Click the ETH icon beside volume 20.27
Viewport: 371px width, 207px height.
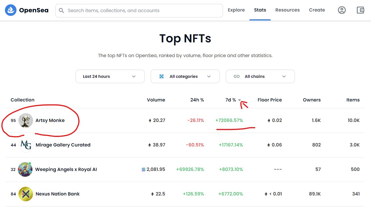click(150, 121)
